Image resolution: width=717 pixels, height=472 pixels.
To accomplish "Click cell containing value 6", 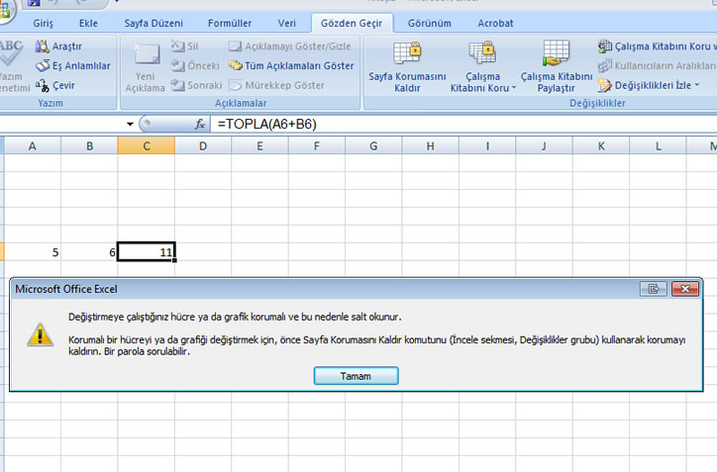I will [x=89, y=251].
